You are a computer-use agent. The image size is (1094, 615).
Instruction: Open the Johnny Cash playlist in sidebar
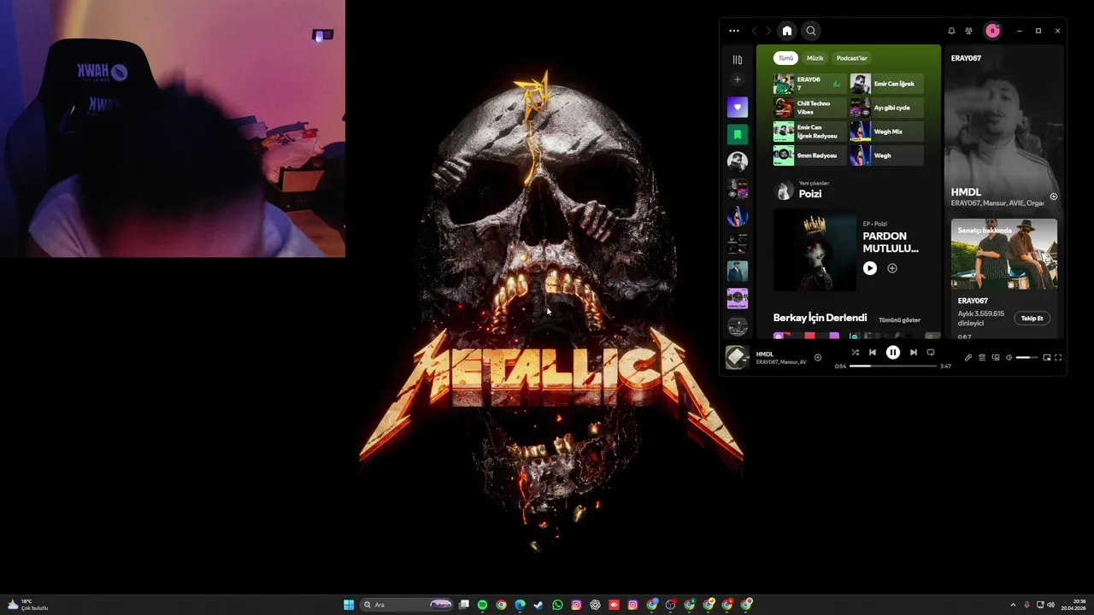[x=738, y=298]
